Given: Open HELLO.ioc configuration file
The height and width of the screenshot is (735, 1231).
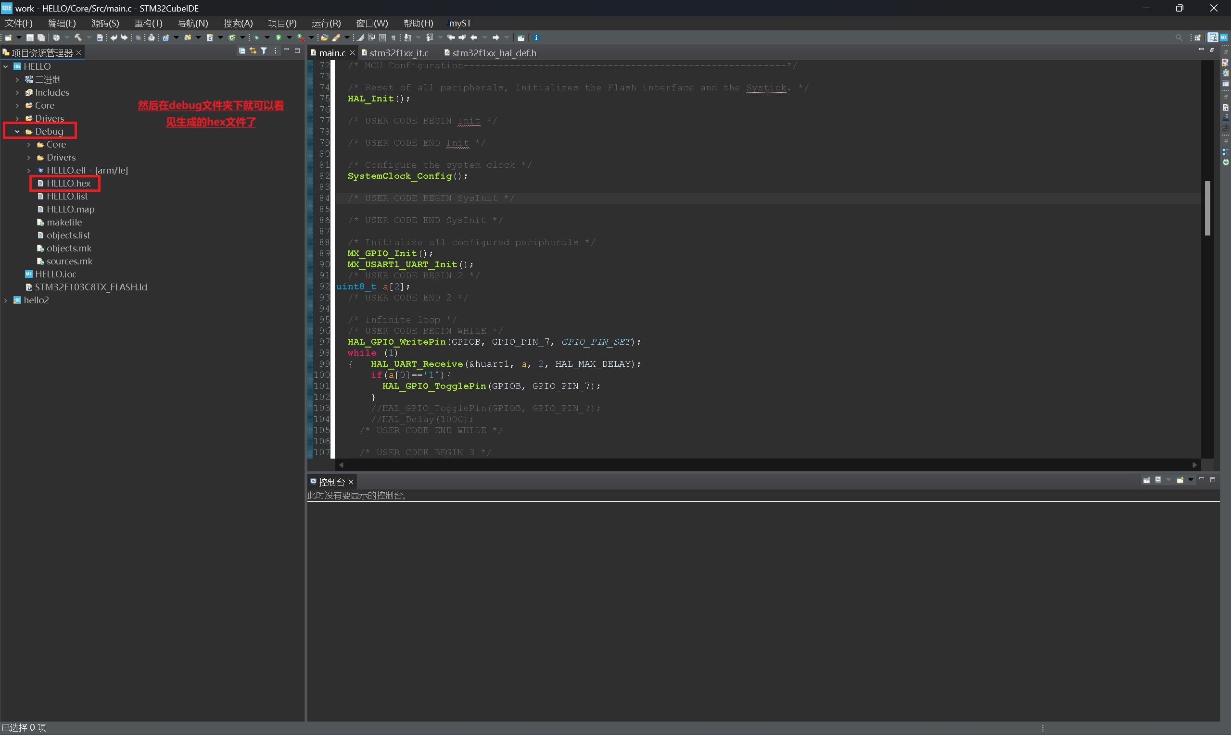Looking at the screenshot, I should (55, 274).
